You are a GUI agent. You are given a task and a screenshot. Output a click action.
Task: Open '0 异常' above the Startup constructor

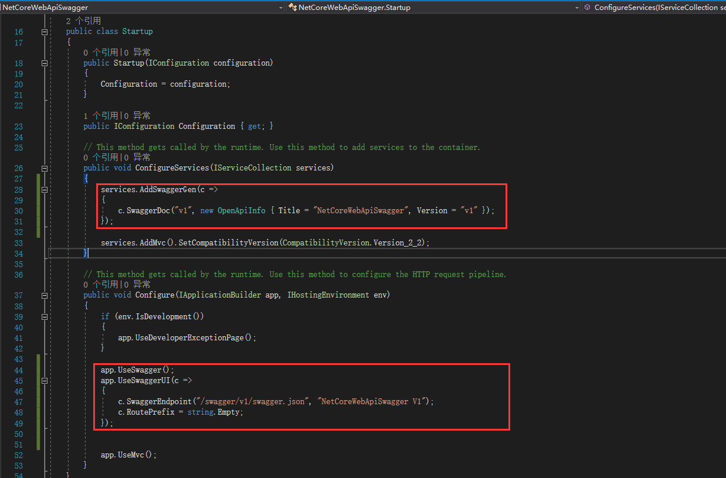point(137,52)
